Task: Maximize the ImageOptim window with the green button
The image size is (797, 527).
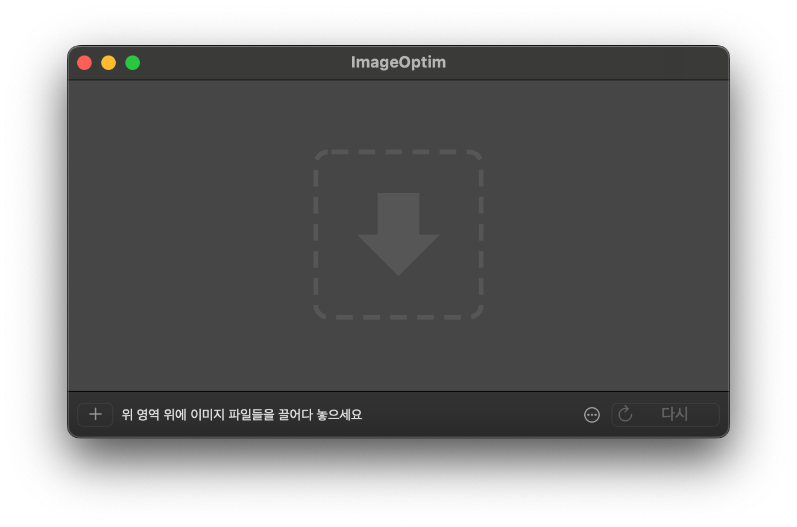Action: pos(133,63)
